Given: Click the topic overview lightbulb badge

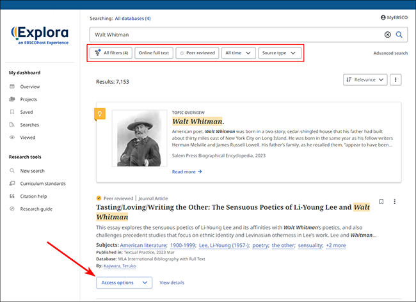Looking at the screenshot, I should point(100,115).
